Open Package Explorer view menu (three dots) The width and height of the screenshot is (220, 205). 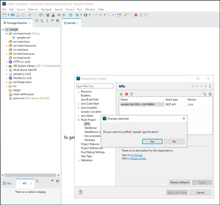point(47,21)
